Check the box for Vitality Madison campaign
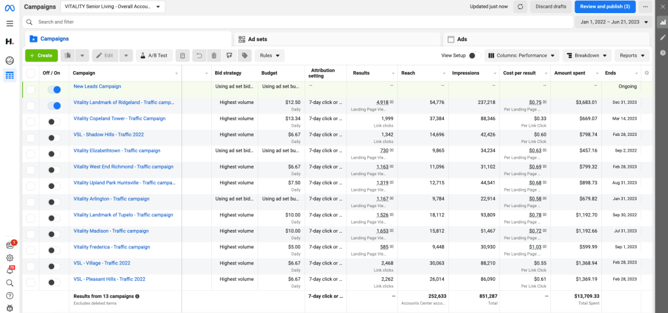 31,233
